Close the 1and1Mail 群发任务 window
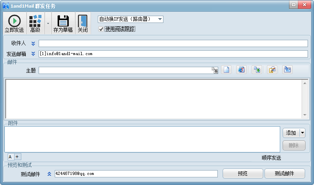314x185 pixels. pyautogui.click(x=304, y=4)
